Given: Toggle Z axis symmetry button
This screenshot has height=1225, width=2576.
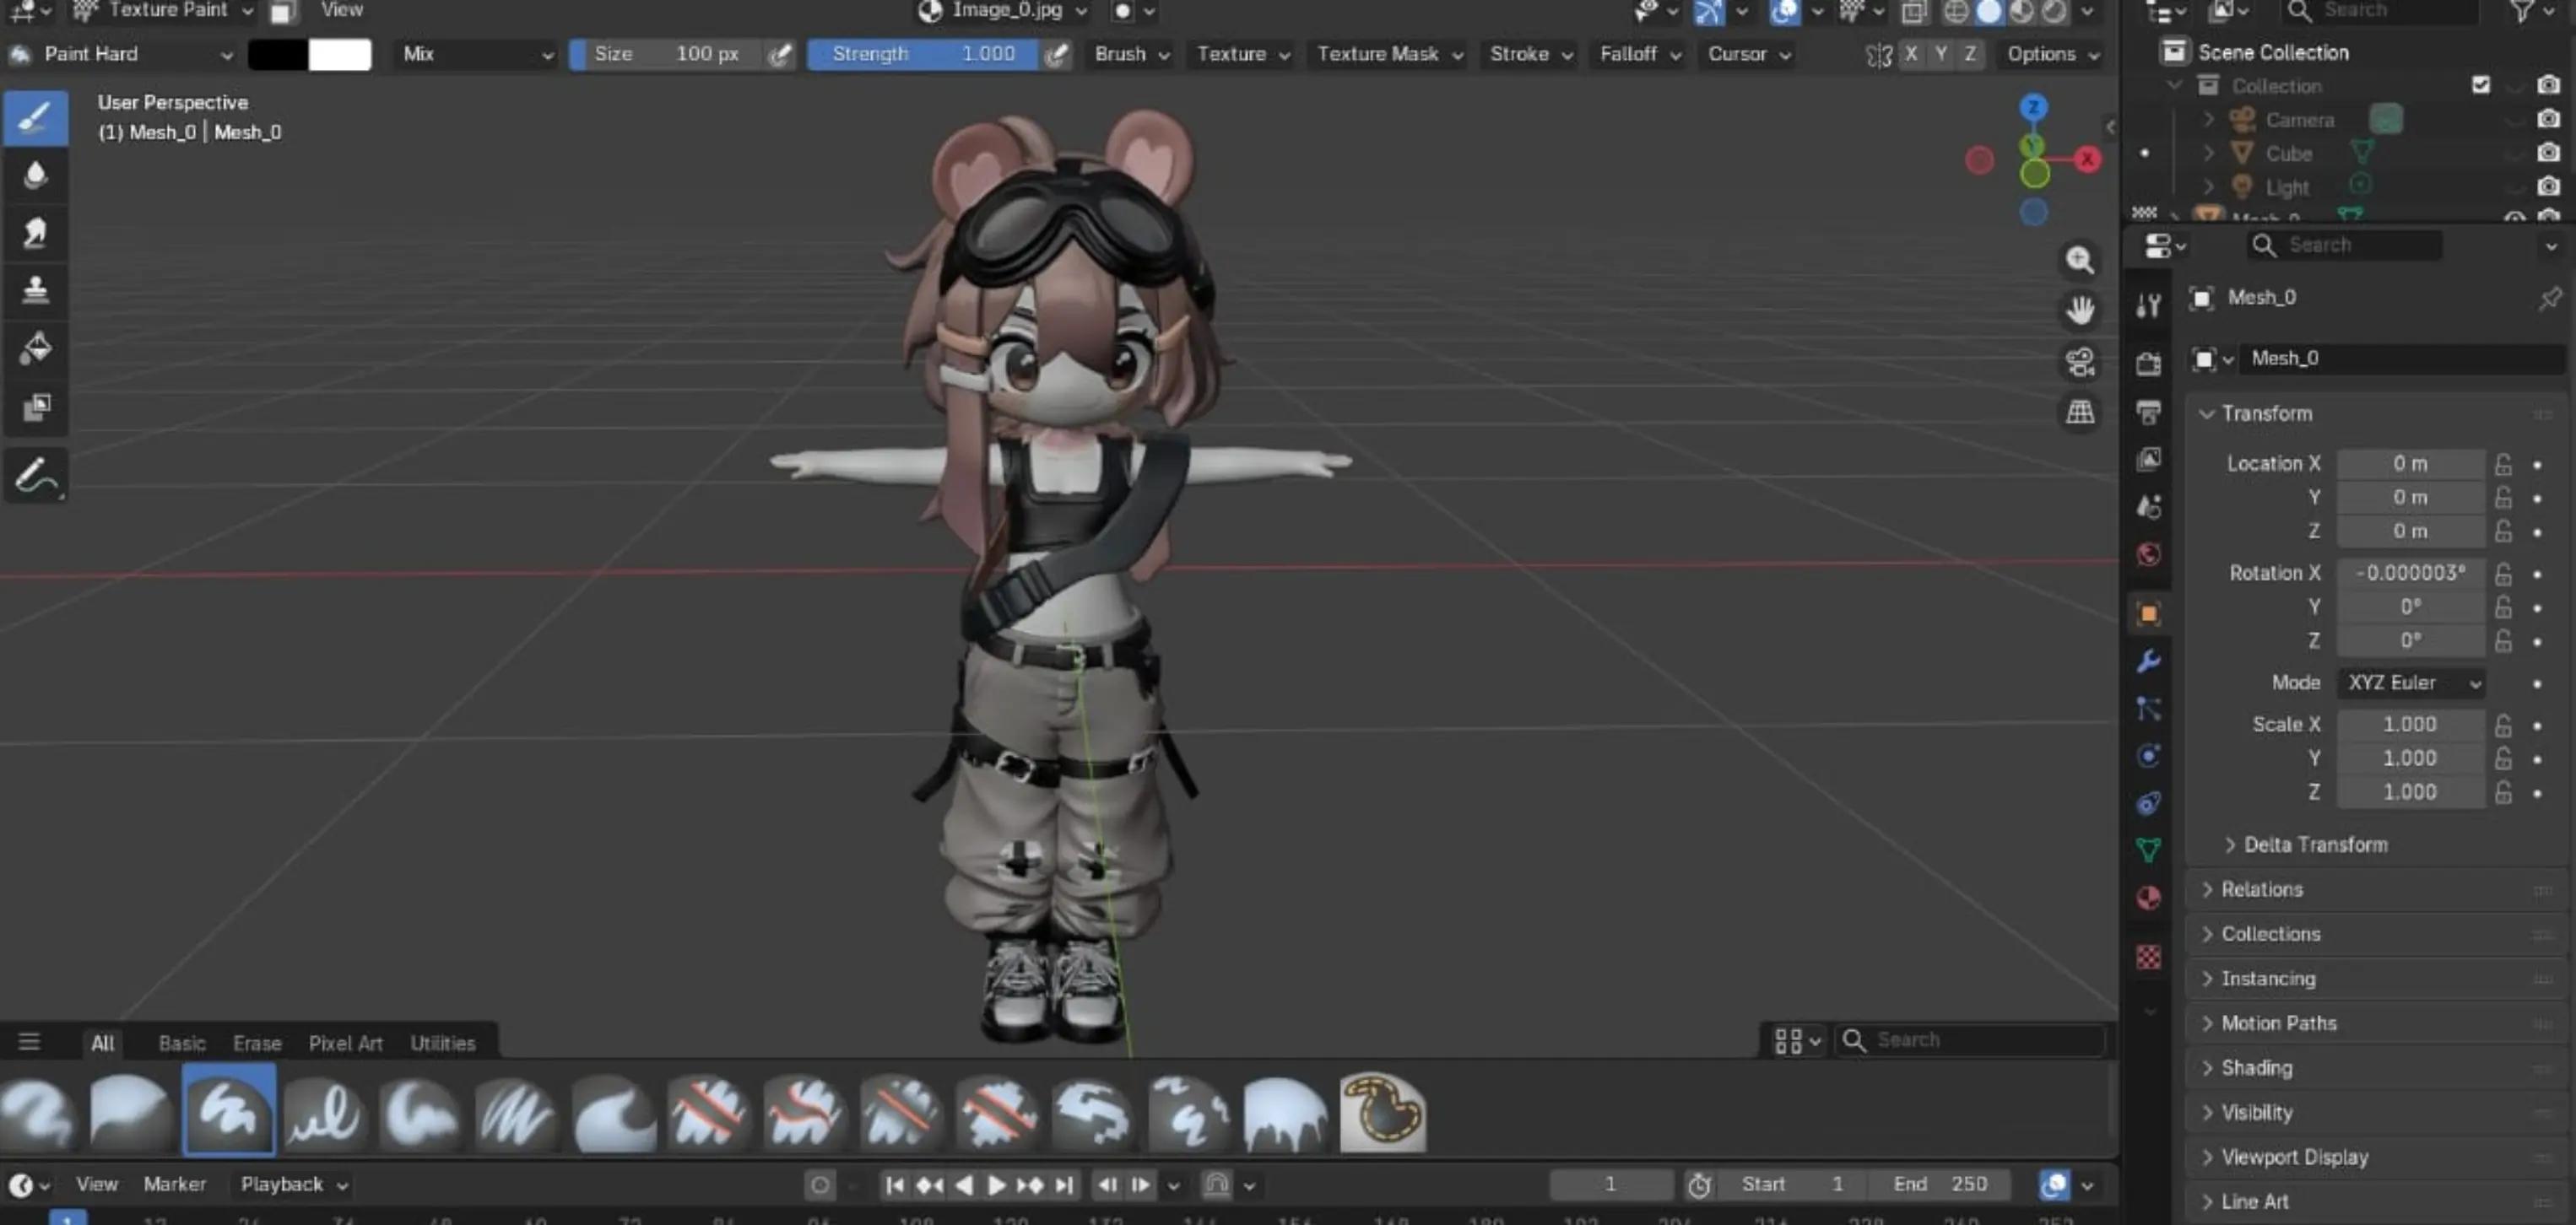Looking at the screenshot, I should click(1970, 54).
